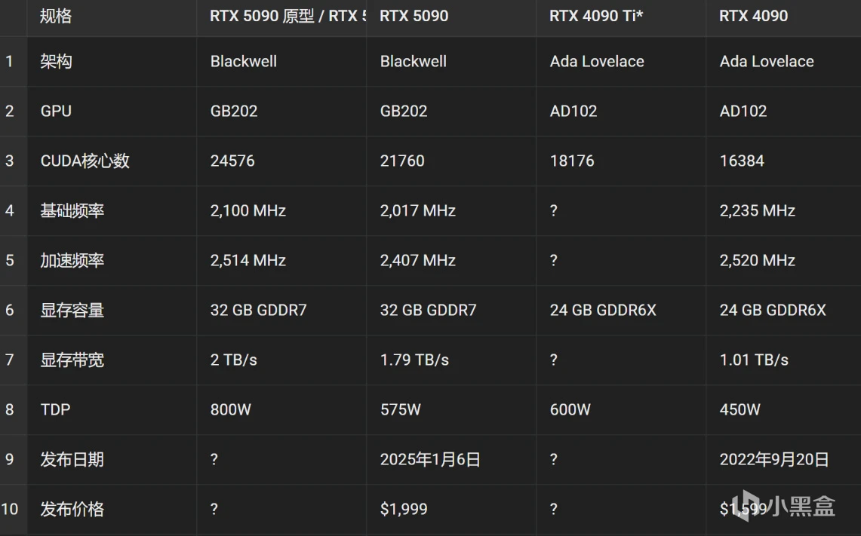
Task: Select the RTX 5090 原型 column header
Action: click(281, 16)
